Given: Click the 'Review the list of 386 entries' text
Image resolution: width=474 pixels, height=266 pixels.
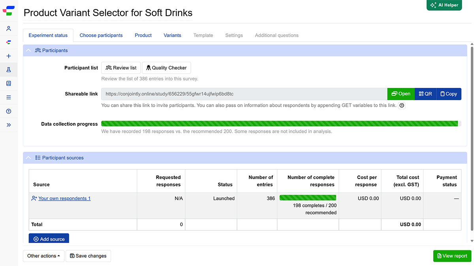Looking at the screenshot, I should pos(150,78).
